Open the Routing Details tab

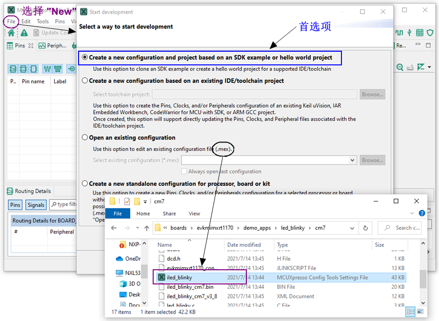pyautogui.click(x=29, y=191)
